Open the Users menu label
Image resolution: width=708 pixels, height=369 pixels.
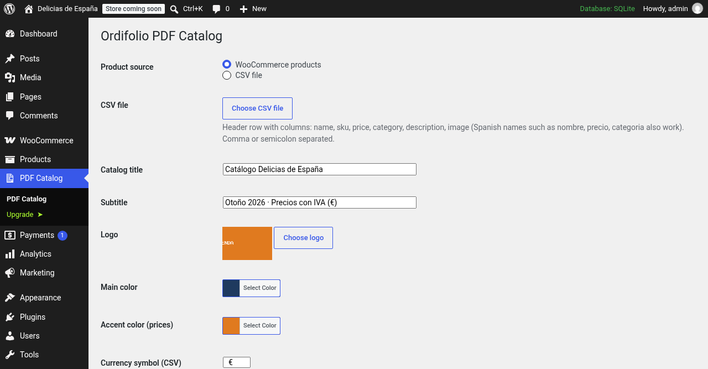point(30,336)
